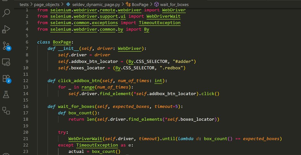
Task: Select the 'page_objects' breadcrumb folder
Action: coord(47,4)
